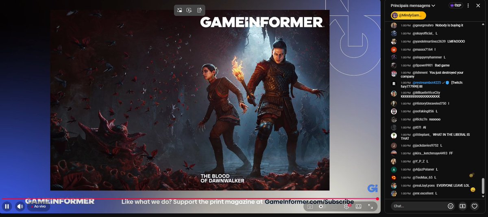Open @maxxx7164 red M avatar
Viewport: 488px width, 217px height.
[394, 49]
